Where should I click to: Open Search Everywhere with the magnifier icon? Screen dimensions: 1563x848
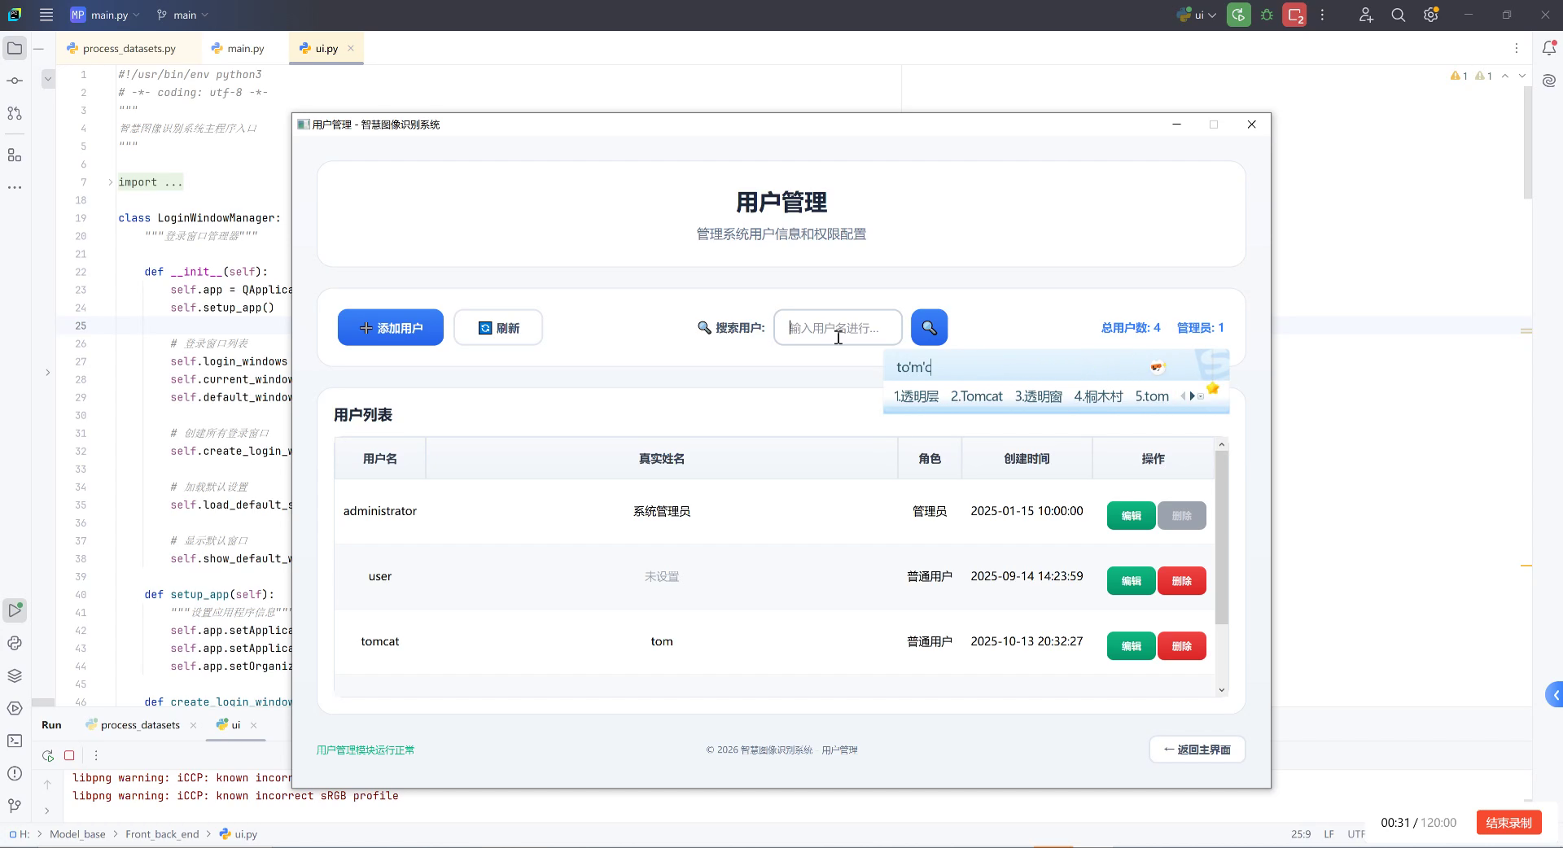pos(1398,15)
